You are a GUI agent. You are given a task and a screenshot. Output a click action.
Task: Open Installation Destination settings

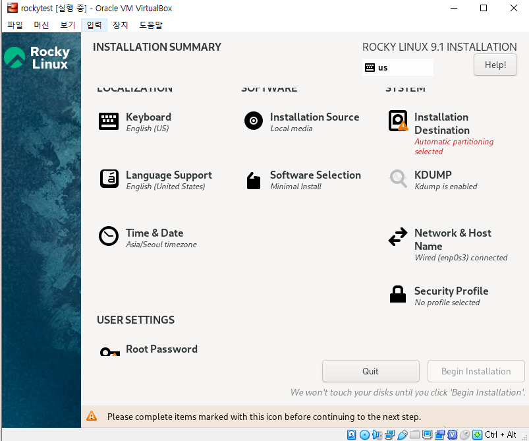[x=449, y=133]
